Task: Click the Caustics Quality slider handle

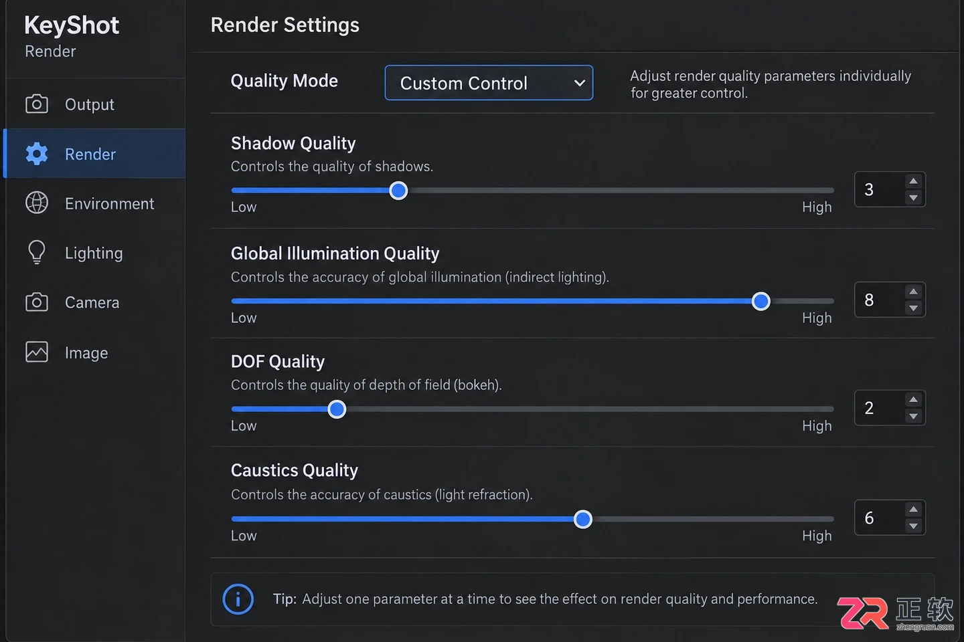Action: [583, 519]
